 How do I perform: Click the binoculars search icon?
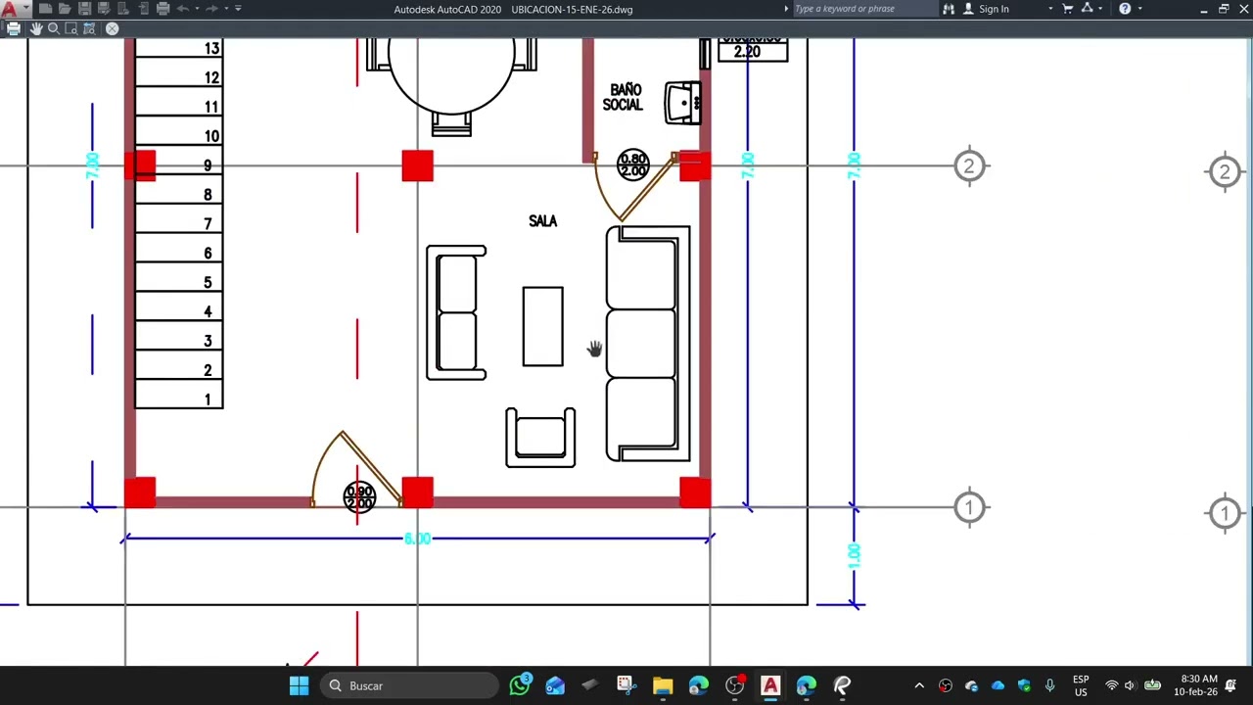[x=949, y=9]
